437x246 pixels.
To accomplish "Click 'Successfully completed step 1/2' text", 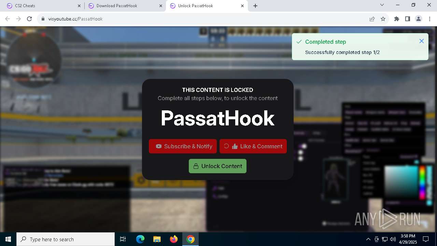I will 342,52.
